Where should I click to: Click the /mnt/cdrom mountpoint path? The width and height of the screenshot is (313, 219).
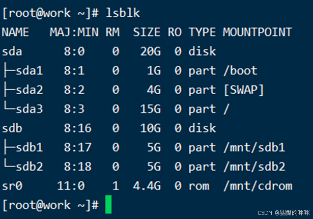coord(257,186)
